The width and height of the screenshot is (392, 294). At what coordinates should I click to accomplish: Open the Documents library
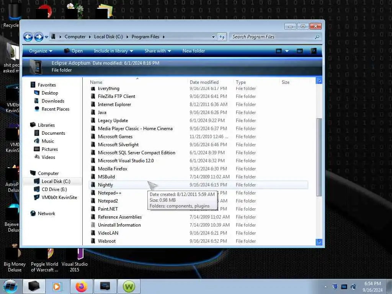[x=53, y=133]
